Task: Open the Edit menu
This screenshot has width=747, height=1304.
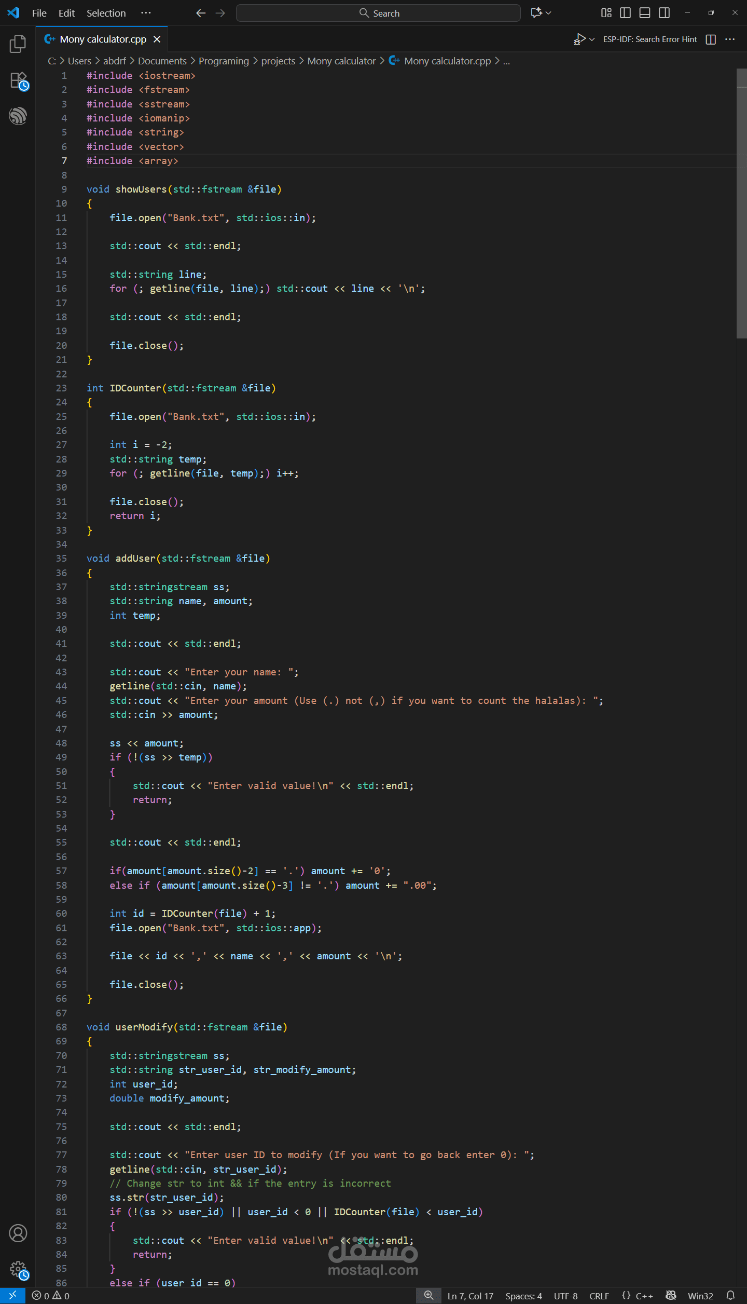Action: click(x=66, y=13)
